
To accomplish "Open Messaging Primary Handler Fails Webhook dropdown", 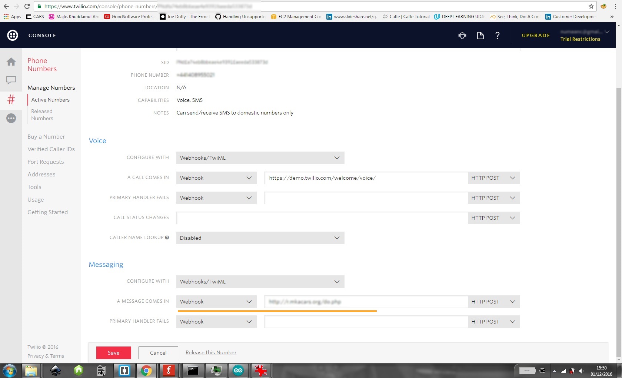I will [216, 322].
